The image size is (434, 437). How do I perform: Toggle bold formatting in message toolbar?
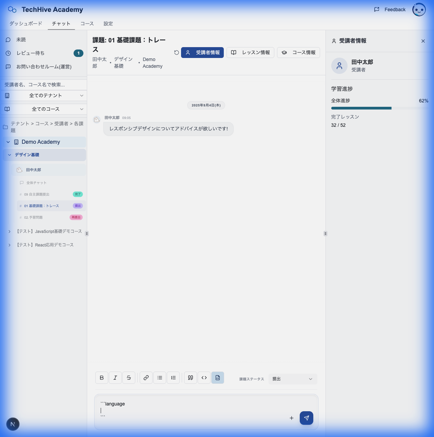click(x=102, y=378)
